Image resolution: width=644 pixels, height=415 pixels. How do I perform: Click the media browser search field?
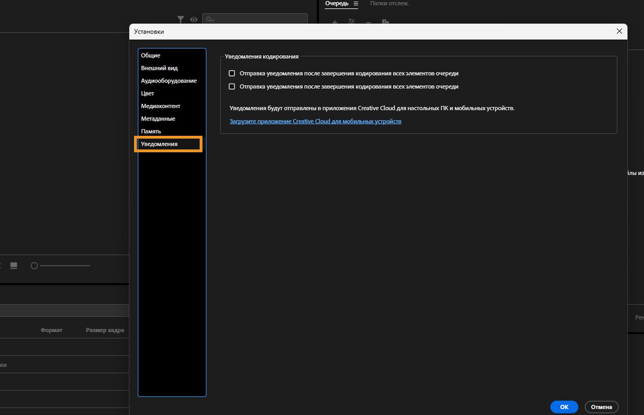click(x=255, y=19)
